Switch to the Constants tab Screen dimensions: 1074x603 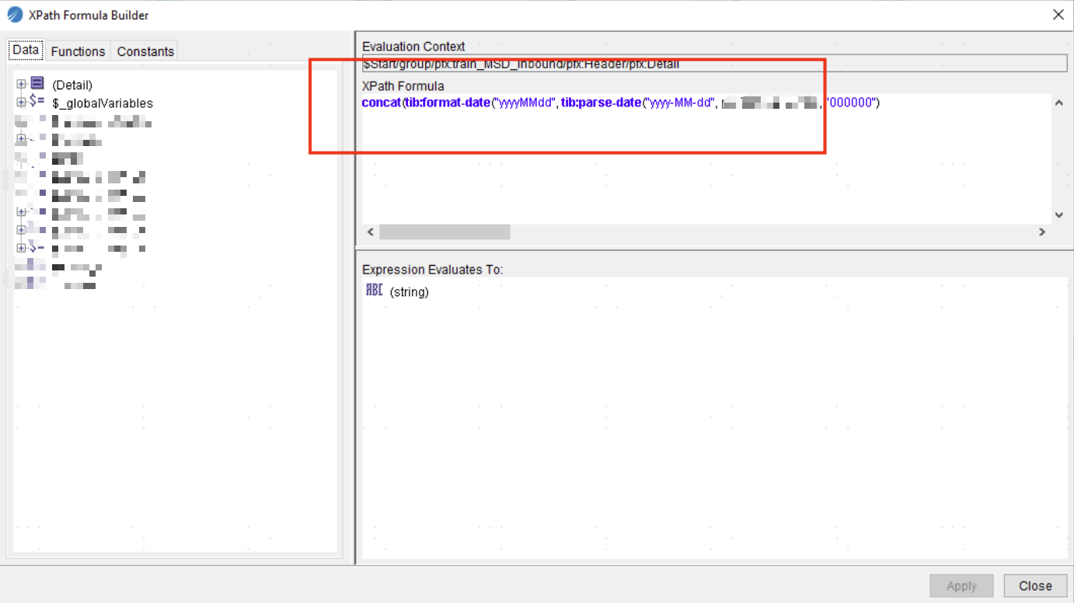(x=144, y=51)
